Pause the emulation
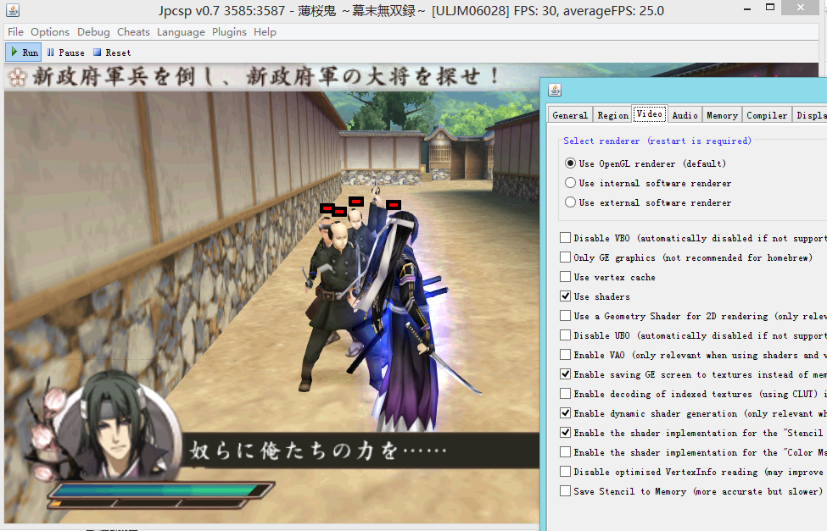The height and width of the screenshot is (531, 827). click(66, 53)
